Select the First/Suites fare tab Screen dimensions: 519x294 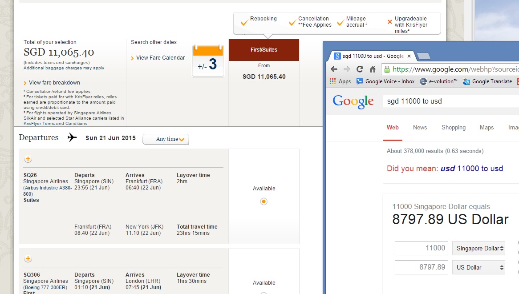click(264, 50)
